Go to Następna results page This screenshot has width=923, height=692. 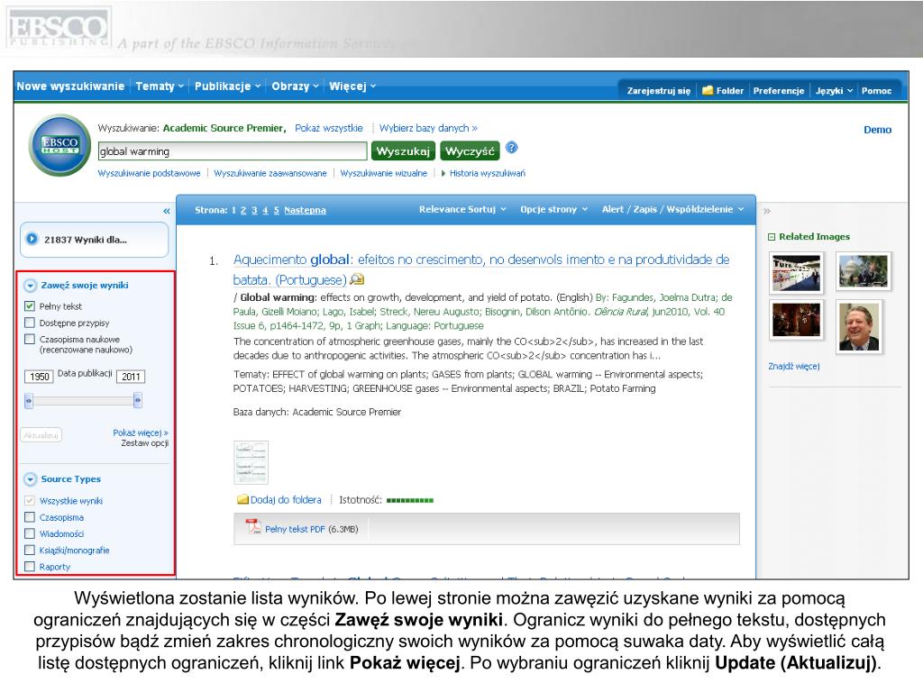coord(305,210)
